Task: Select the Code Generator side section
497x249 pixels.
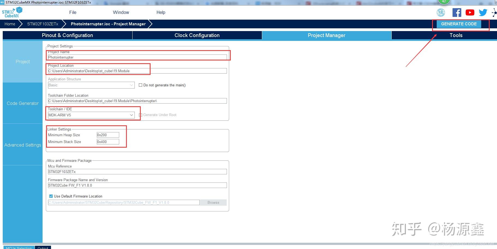Action: click(x=23, y=104)
